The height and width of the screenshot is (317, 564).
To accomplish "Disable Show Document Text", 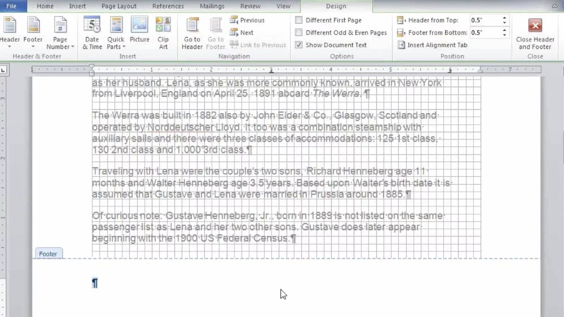I will tap(298, 45).
